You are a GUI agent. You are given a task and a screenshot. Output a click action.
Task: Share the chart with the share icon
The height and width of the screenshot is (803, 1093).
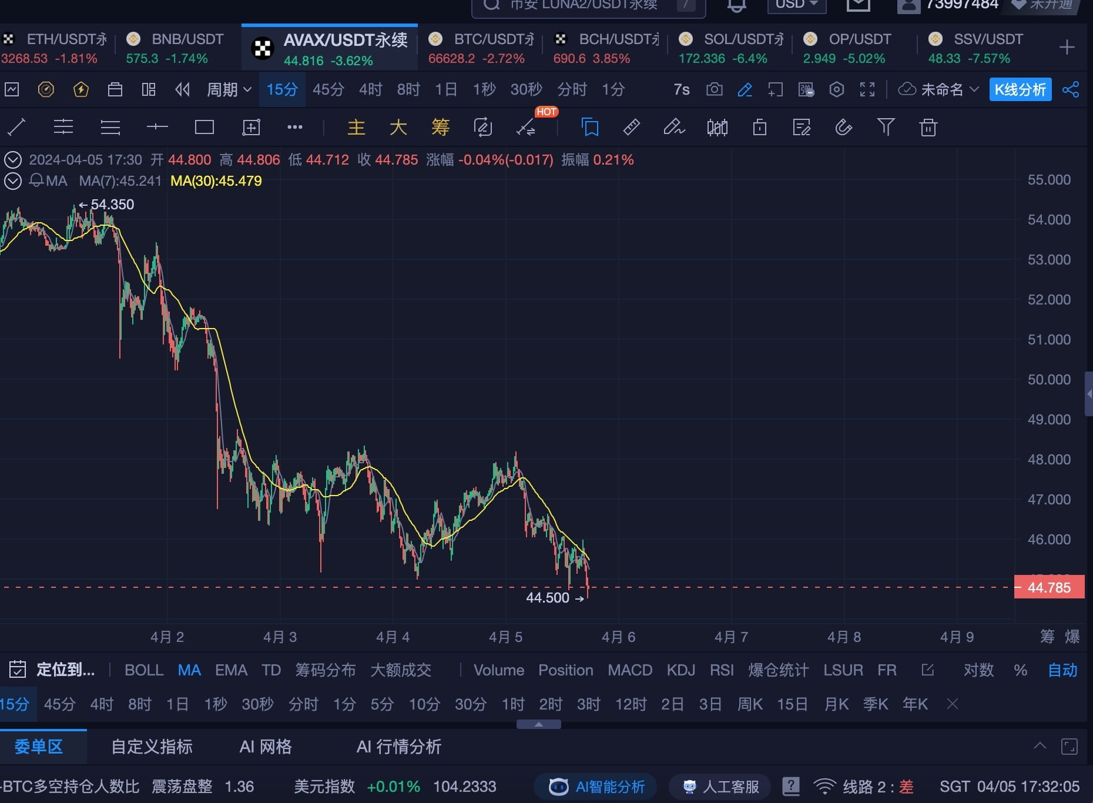pyautogui.click(x=1072, y=89)
